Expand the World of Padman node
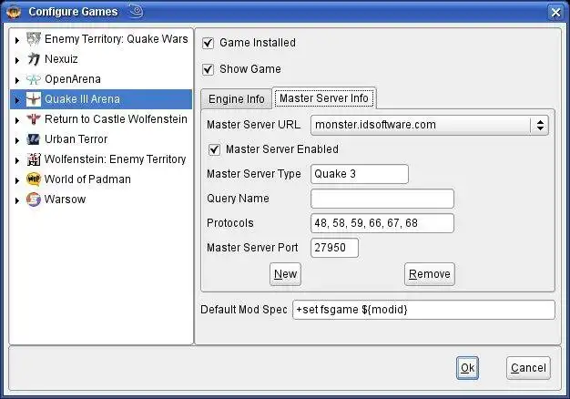Image resolution: width=570 pixels, height=399 pixels. (17, 180)
